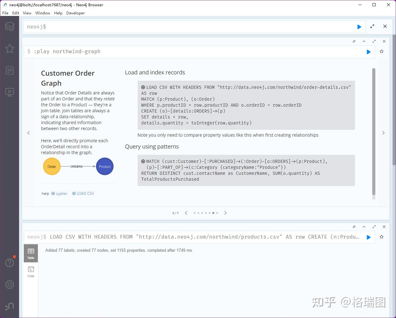396x318 pixels.
Task: Jump to the second guide slide dot
Action: [x=198, y=213]
